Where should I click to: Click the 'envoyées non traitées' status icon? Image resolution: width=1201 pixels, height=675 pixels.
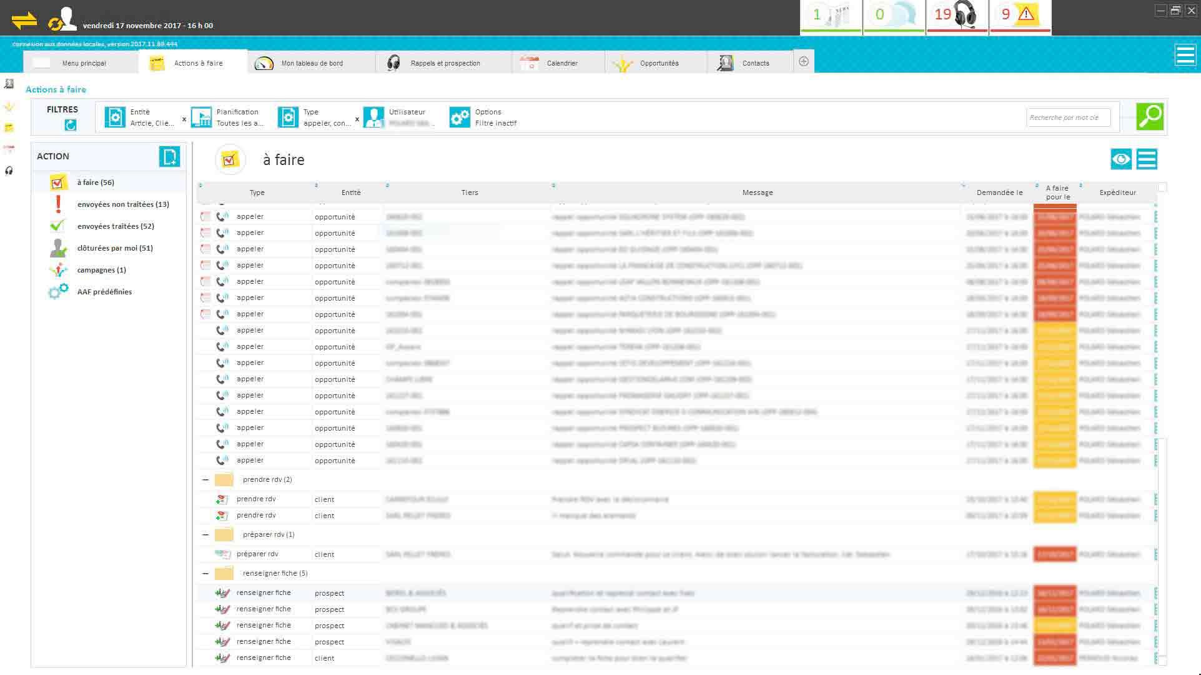(x=57, y=204)
